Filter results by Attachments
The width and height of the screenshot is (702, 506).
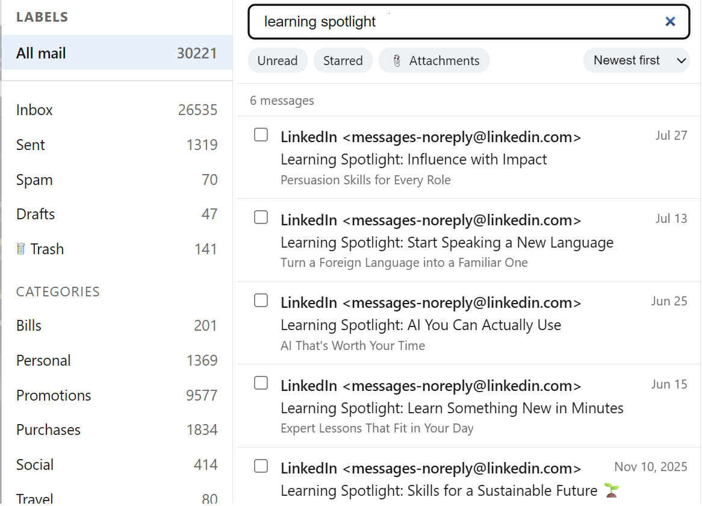(x=434, y=60)
